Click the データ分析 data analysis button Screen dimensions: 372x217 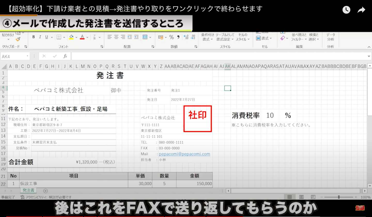click(x=330, y=37)
